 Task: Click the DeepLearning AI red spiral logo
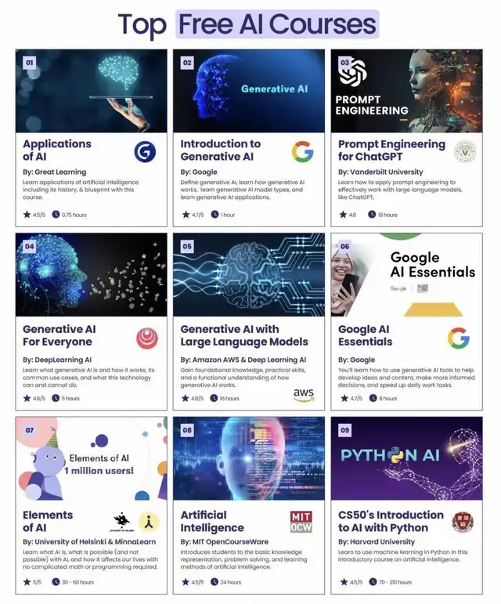[147, 338]
